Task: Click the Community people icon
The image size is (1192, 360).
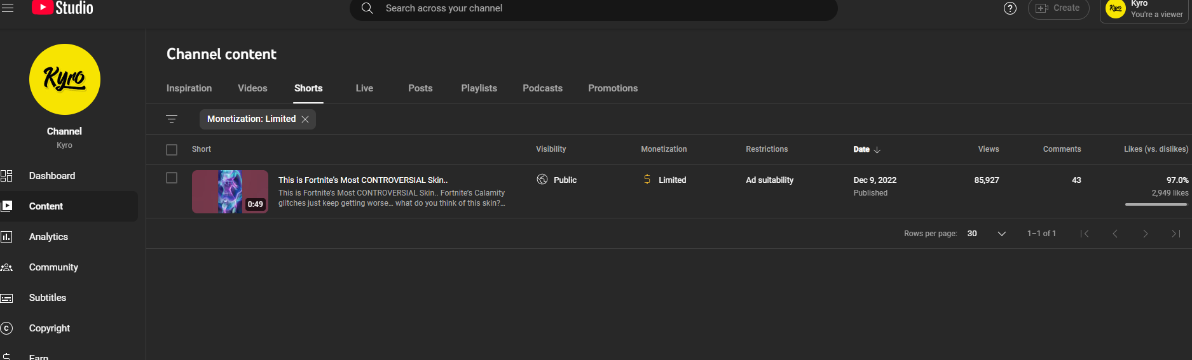Action: [6, 267]
